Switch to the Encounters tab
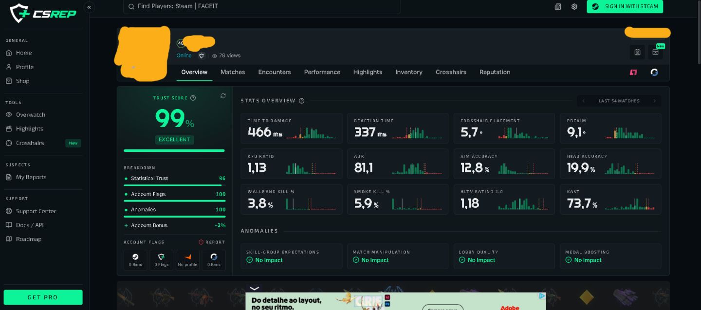This screenshot has height=310, width=701. pyautogui.click(x=275, y=72)
